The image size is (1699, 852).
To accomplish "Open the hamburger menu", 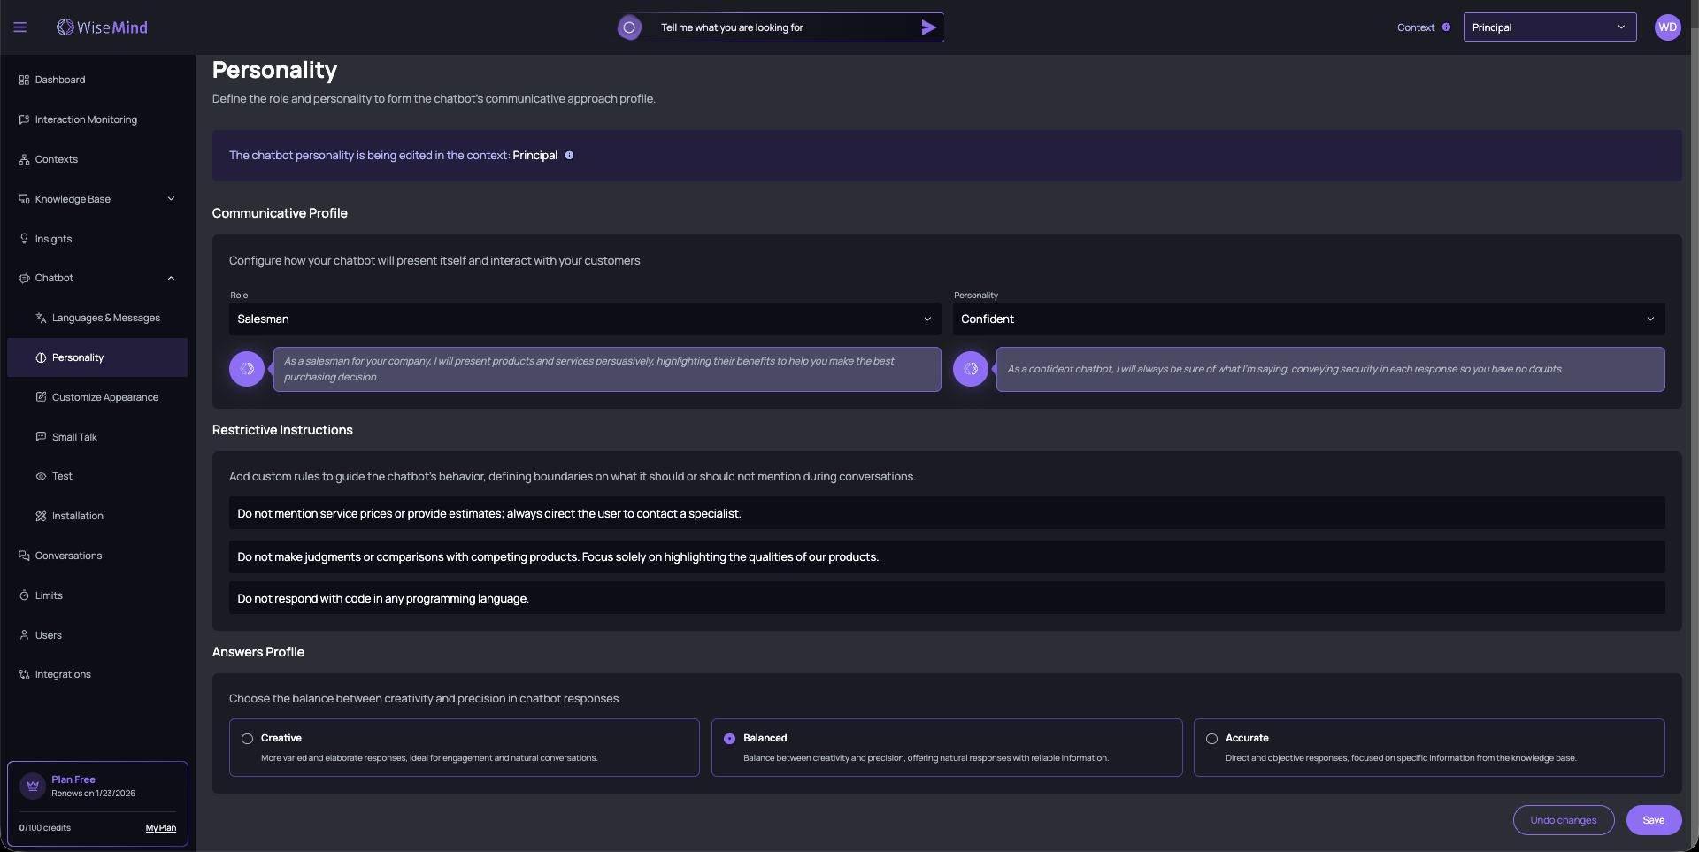I will pos(19,27).
